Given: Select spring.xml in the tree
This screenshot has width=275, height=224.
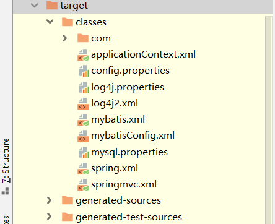Looking at the screenshot, I should (x=115, y=169).
